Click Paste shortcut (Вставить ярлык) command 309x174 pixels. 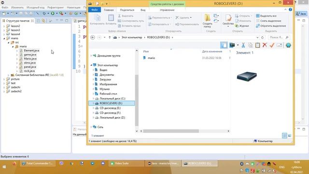pyautogui.click(x=129, y=26)
